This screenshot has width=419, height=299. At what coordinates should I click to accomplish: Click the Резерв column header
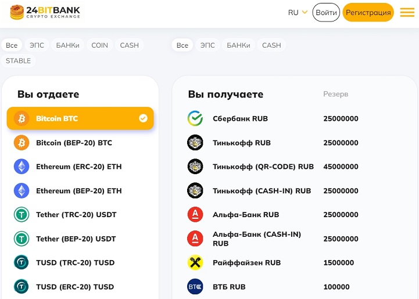tap(336, 94)
